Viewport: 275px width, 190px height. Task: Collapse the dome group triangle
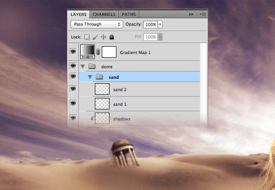tap(83, 66)
